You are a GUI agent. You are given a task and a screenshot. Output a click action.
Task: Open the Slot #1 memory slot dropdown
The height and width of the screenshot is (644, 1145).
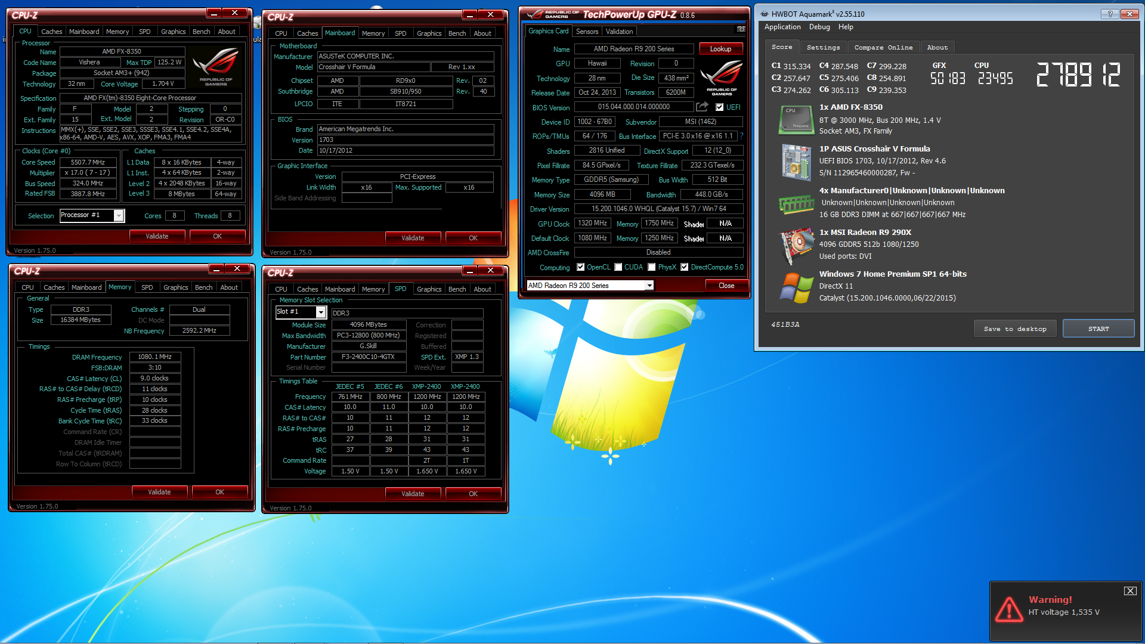click(321, 312)
